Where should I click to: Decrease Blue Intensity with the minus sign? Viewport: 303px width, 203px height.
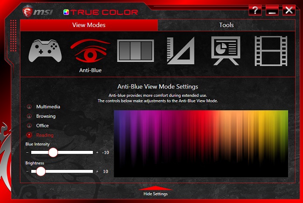[27, 152]
